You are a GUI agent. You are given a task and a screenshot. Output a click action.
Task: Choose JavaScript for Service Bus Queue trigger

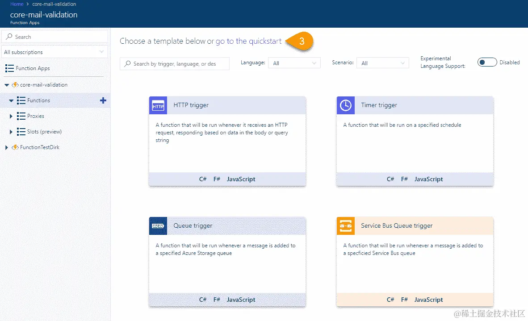(429, 300)
